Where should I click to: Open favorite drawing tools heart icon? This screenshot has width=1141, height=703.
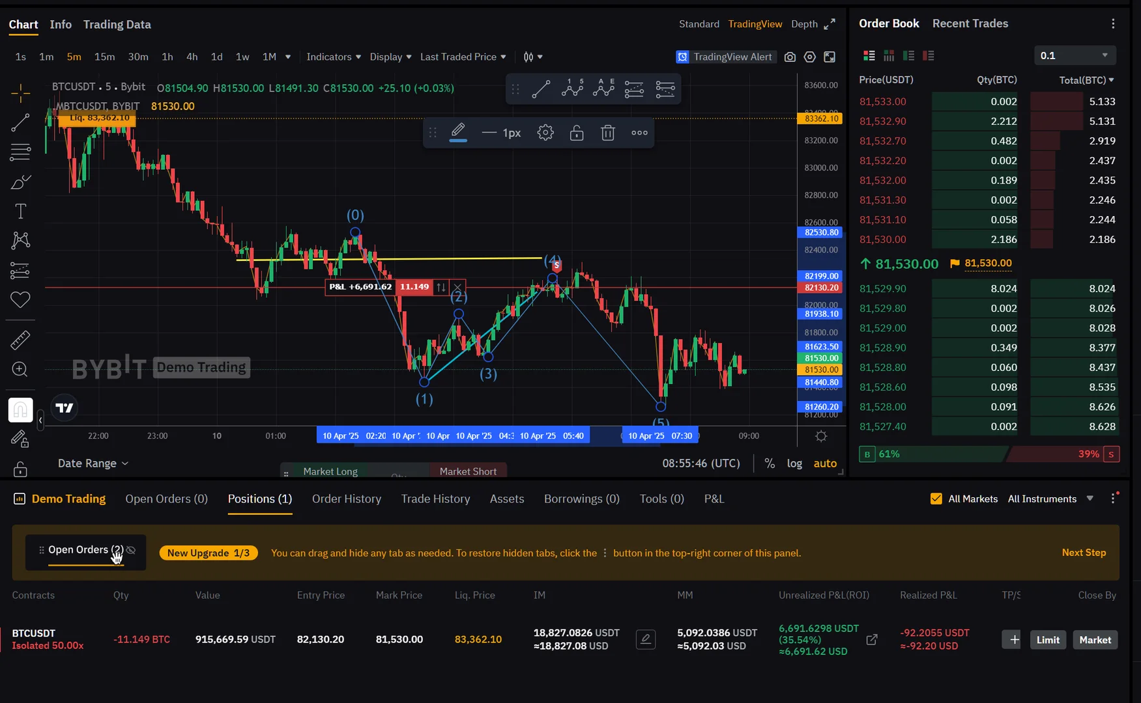20,299
